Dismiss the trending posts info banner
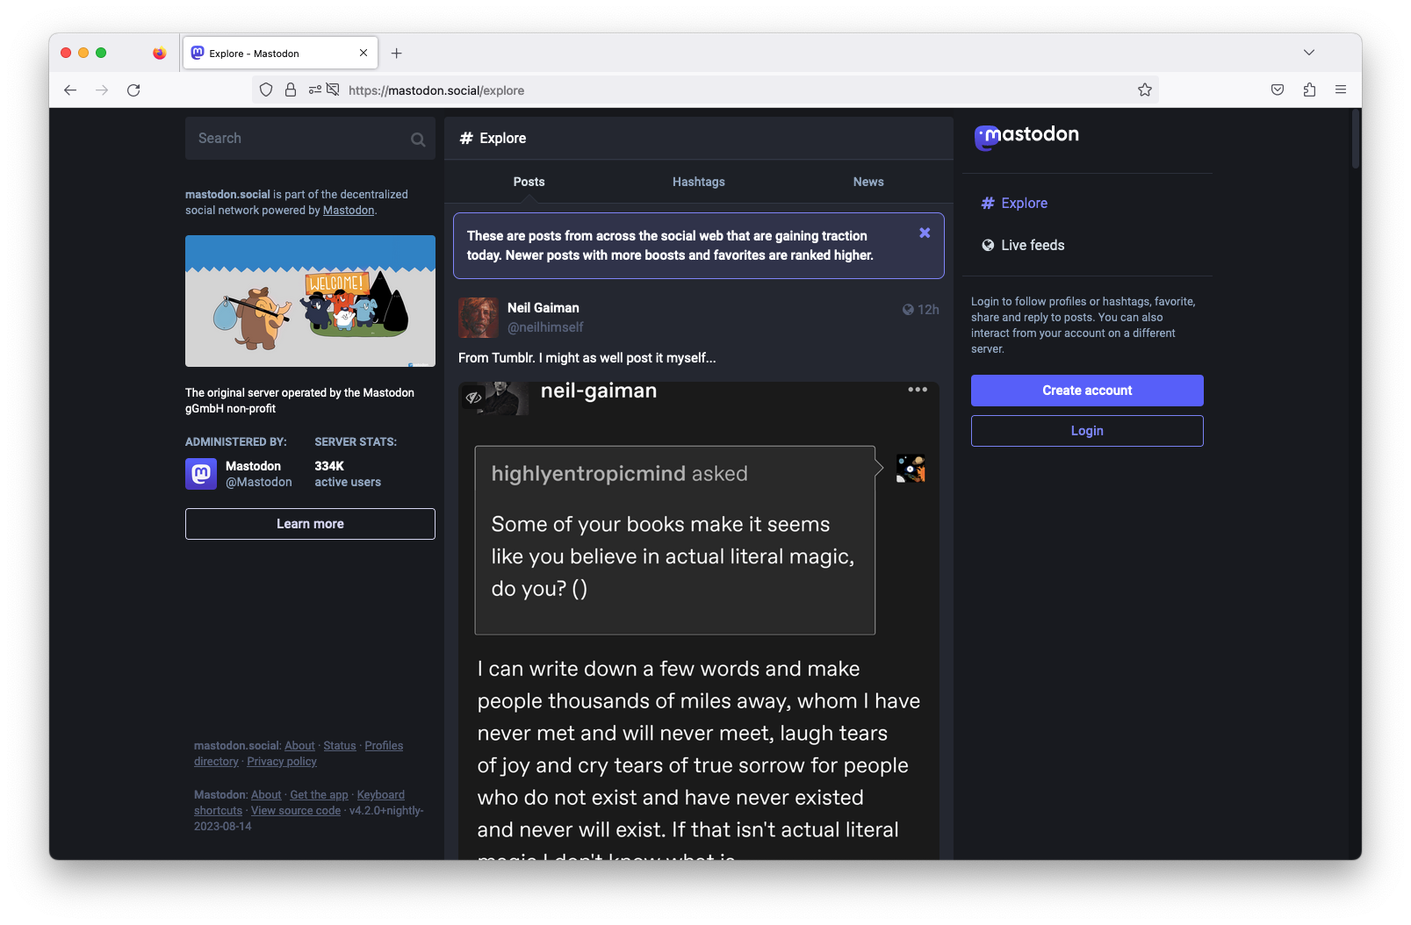 [x=925, y=233]
